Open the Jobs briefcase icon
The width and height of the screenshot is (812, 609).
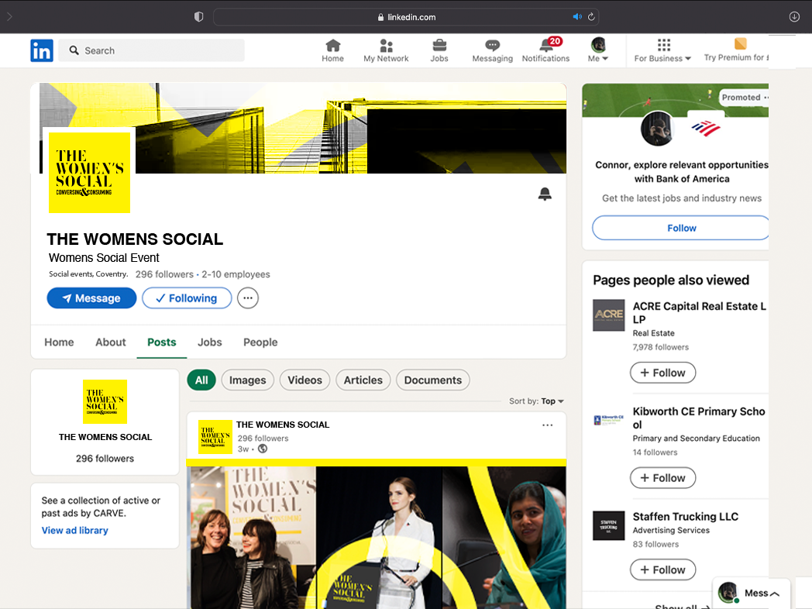pyautogui.click(x=439, y=51)
